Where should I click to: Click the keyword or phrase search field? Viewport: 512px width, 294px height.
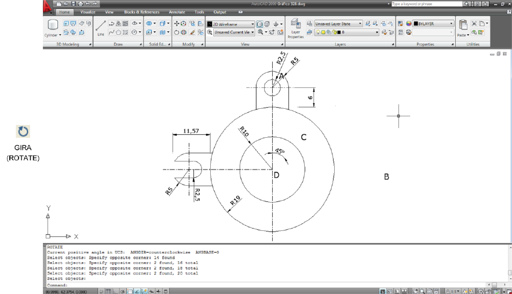tap(427, 4)
